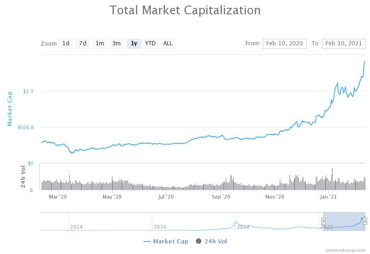Screen dimensions: 370x254
Task: Click the active 1y zoom button
Action: (134, 43)
